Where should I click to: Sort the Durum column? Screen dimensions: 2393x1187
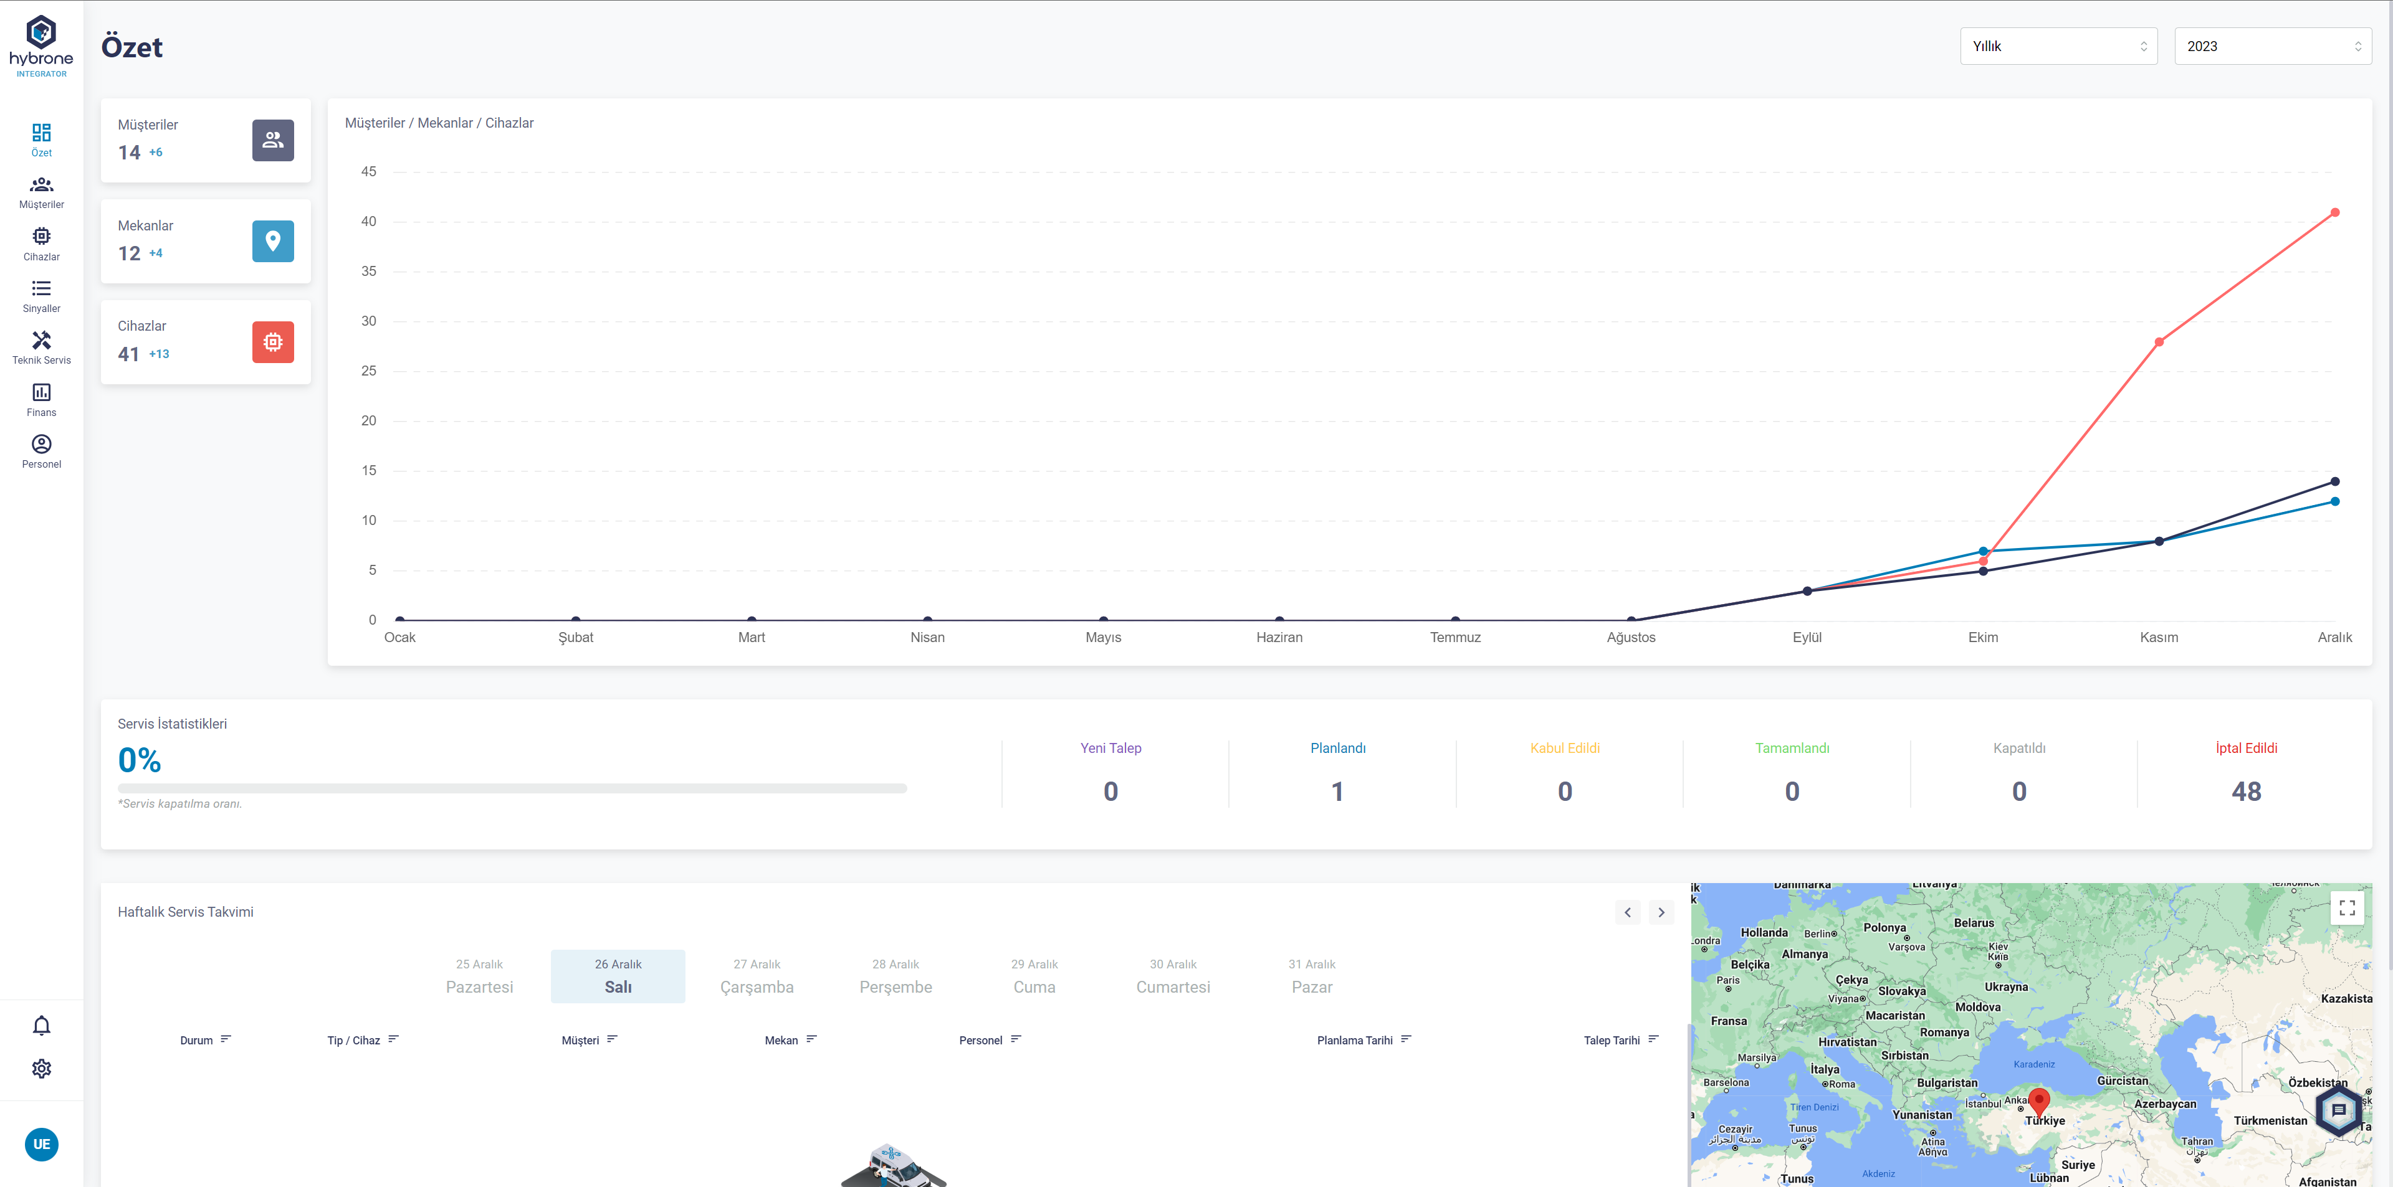click(x=226, y=1039)
